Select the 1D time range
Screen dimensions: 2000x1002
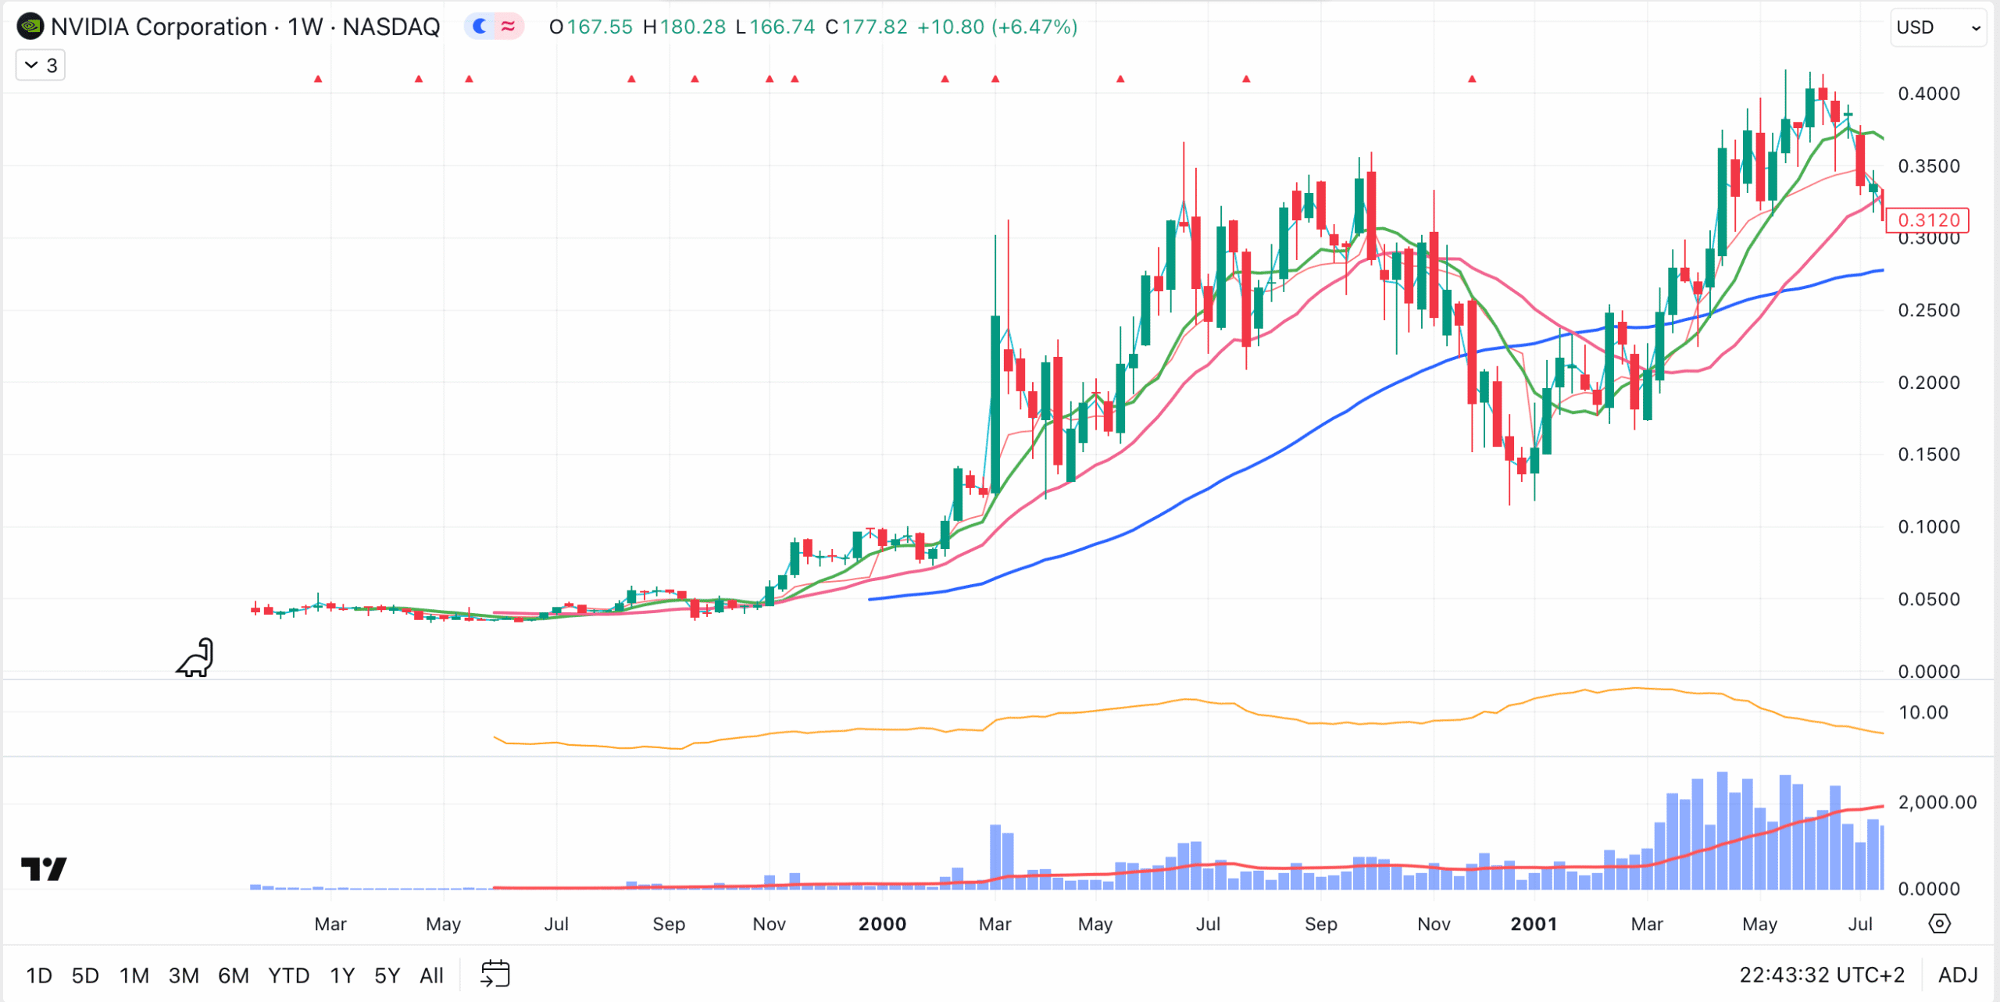click(39, 975)
